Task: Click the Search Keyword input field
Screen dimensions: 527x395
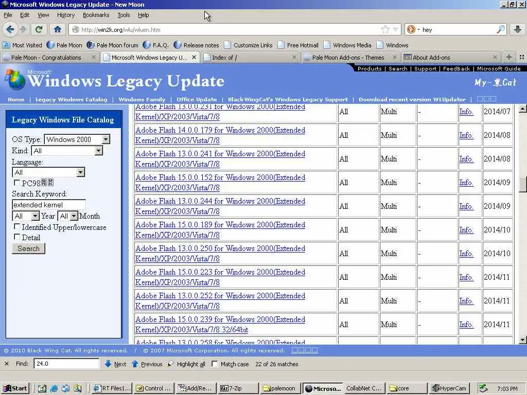Action: [x=49, y=205]
